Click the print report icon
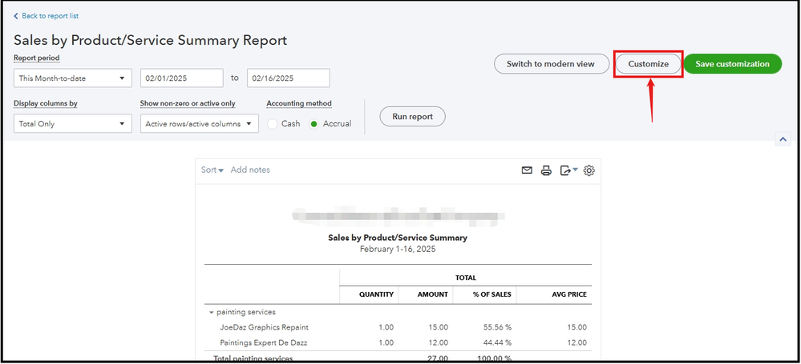This screenshot has height=364, width=801. (x=546, y=170)
